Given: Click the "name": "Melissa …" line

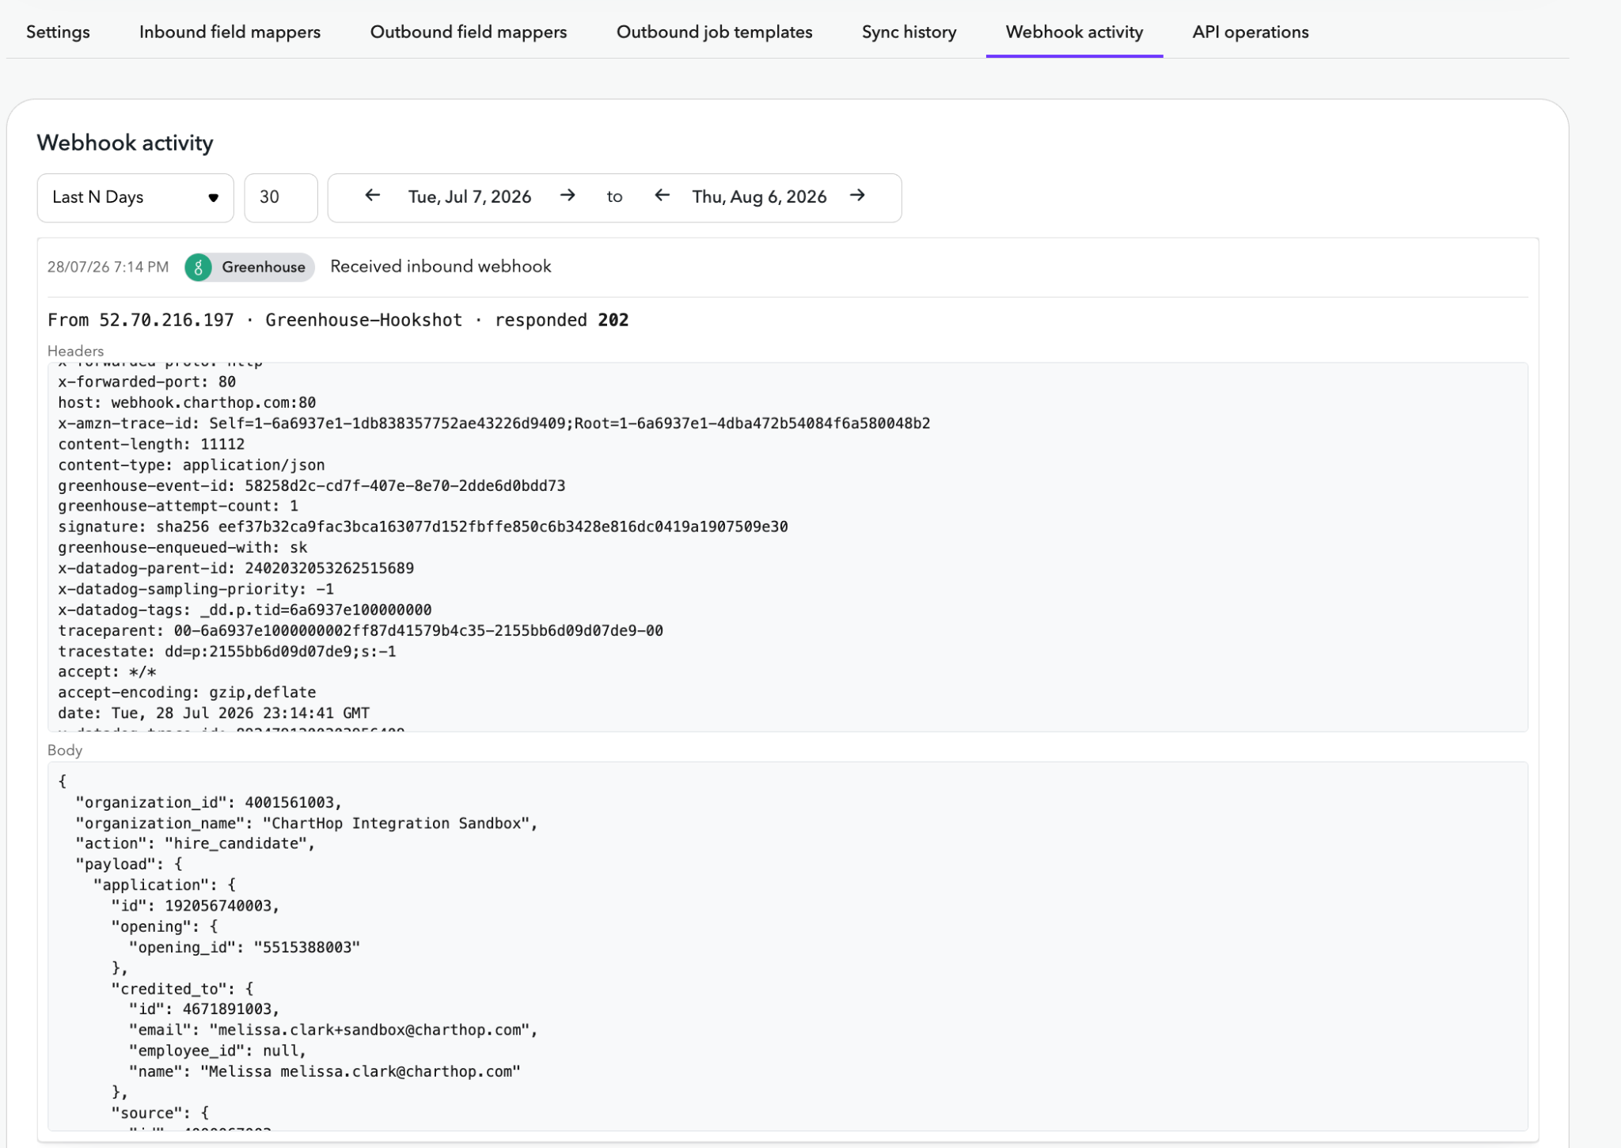Looking at the screenshot, I should [x=325, y=1071].
